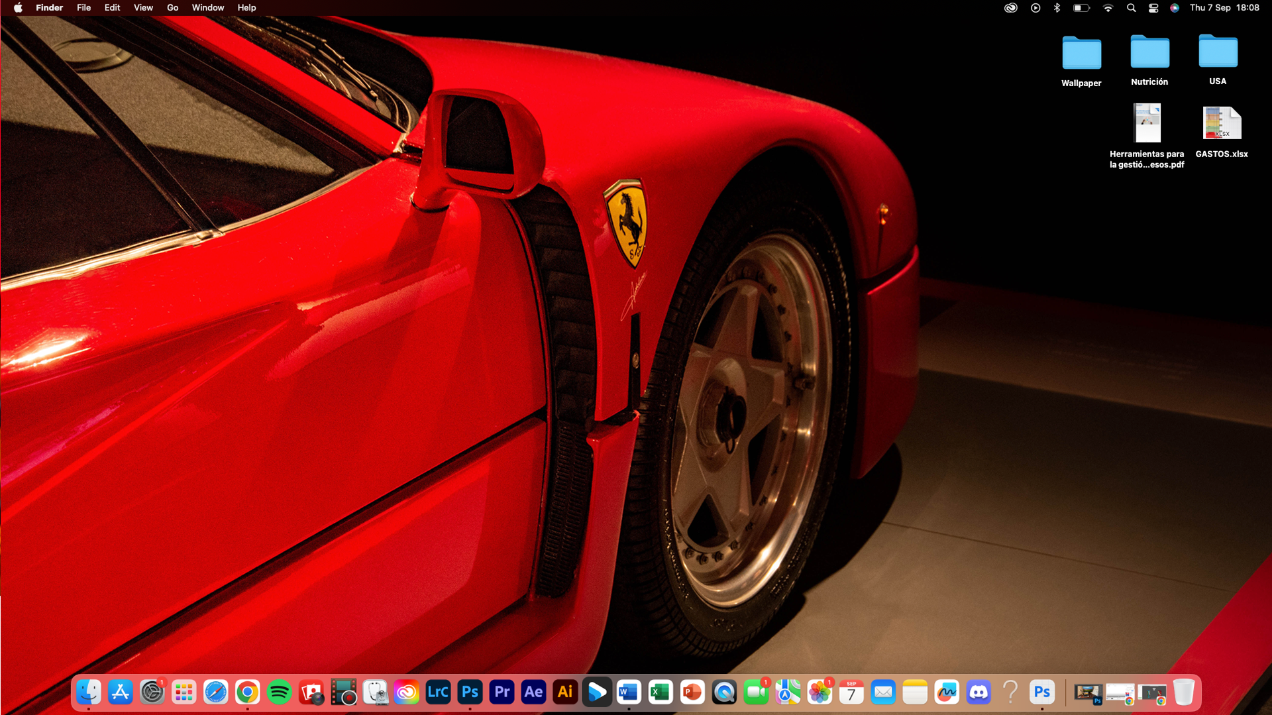The image size is (1272, 715).
Task: Launch Mail from the Dock
Action: [x=884, y=692]
